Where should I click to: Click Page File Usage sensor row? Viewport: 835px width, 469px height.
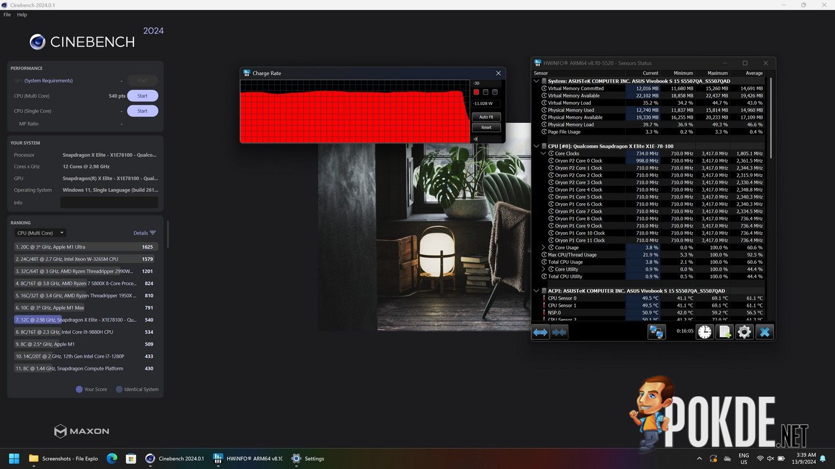pos(648,132)
